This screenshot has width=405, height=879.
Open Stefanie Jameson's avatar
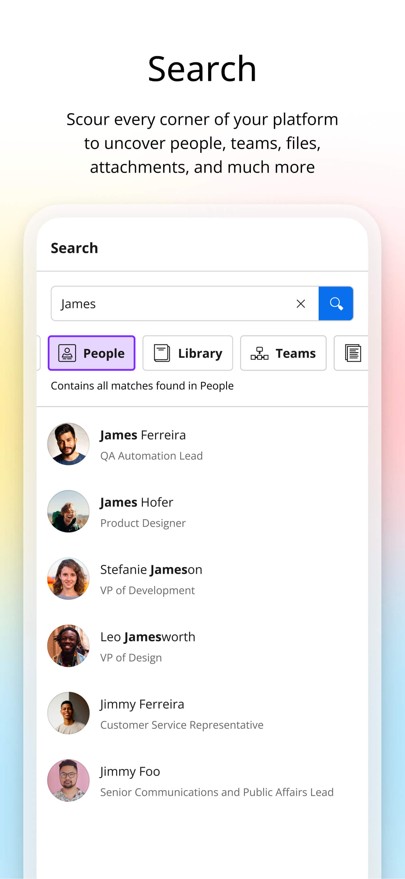point(68,578)
